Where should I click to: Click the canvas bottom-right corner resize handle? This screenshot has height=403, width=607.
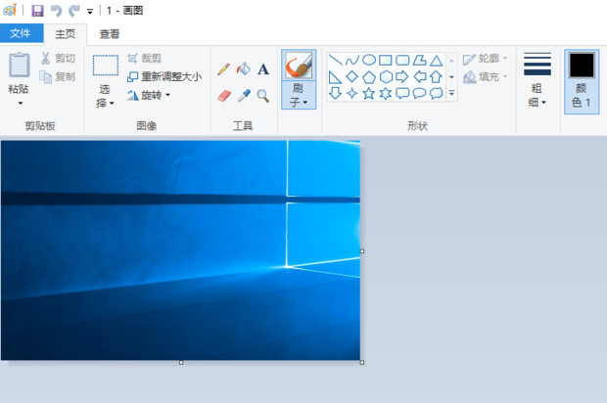362,362
